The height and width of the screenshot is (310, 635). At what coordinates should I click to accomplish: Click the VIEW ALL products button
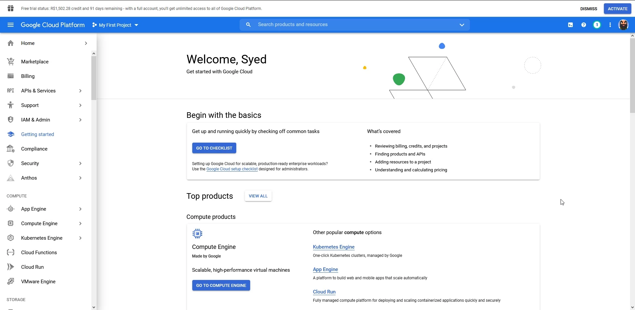[258, 196]
